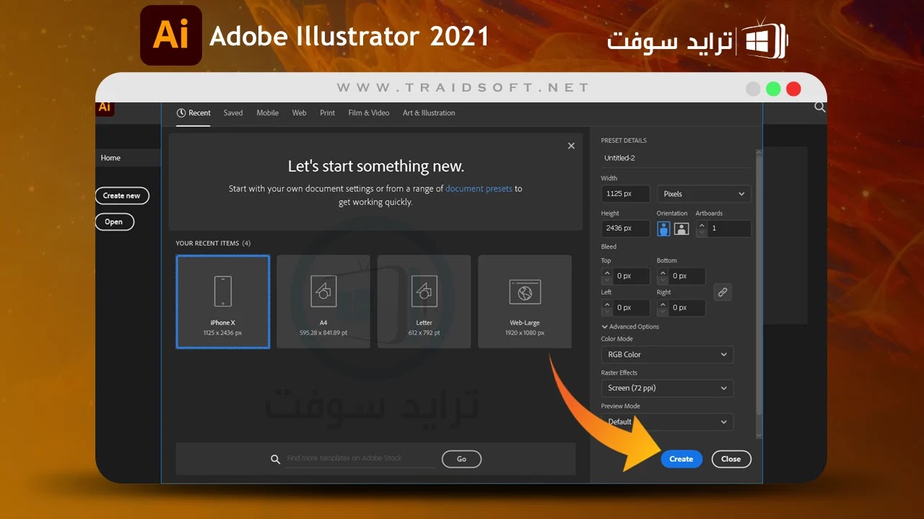Open the Pixels units dropdown
The height and width of the screenshot is (519, 924).
(x=704, y=194)
